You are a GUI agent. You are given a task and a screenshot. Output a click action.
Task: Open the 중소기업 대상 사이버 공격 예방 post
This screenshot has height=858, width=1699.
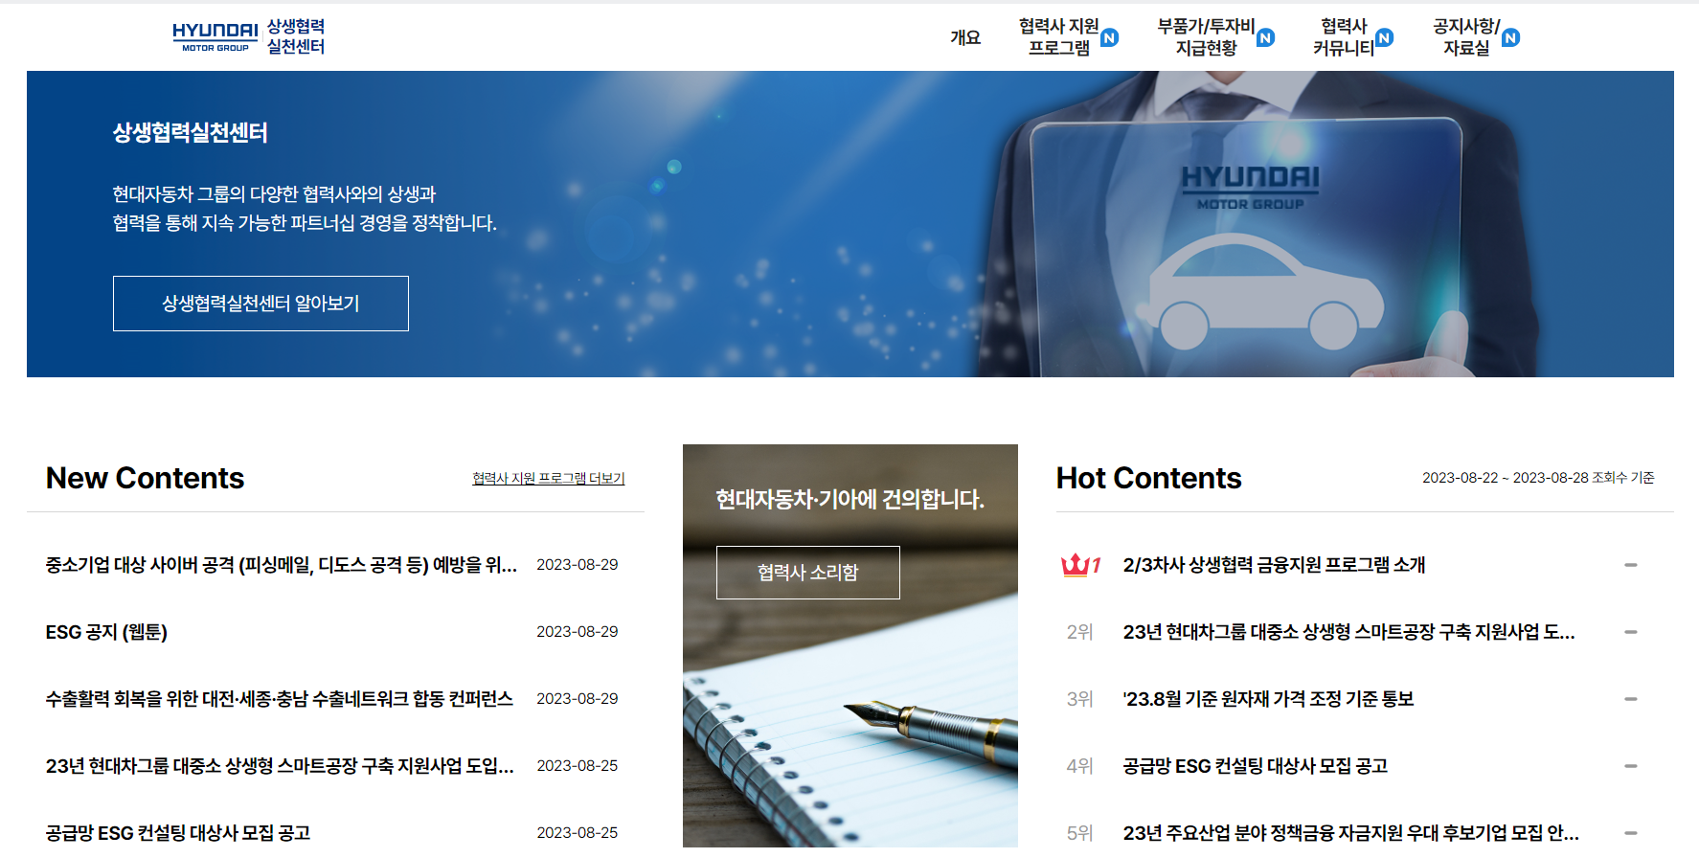[x=282, y=565]
